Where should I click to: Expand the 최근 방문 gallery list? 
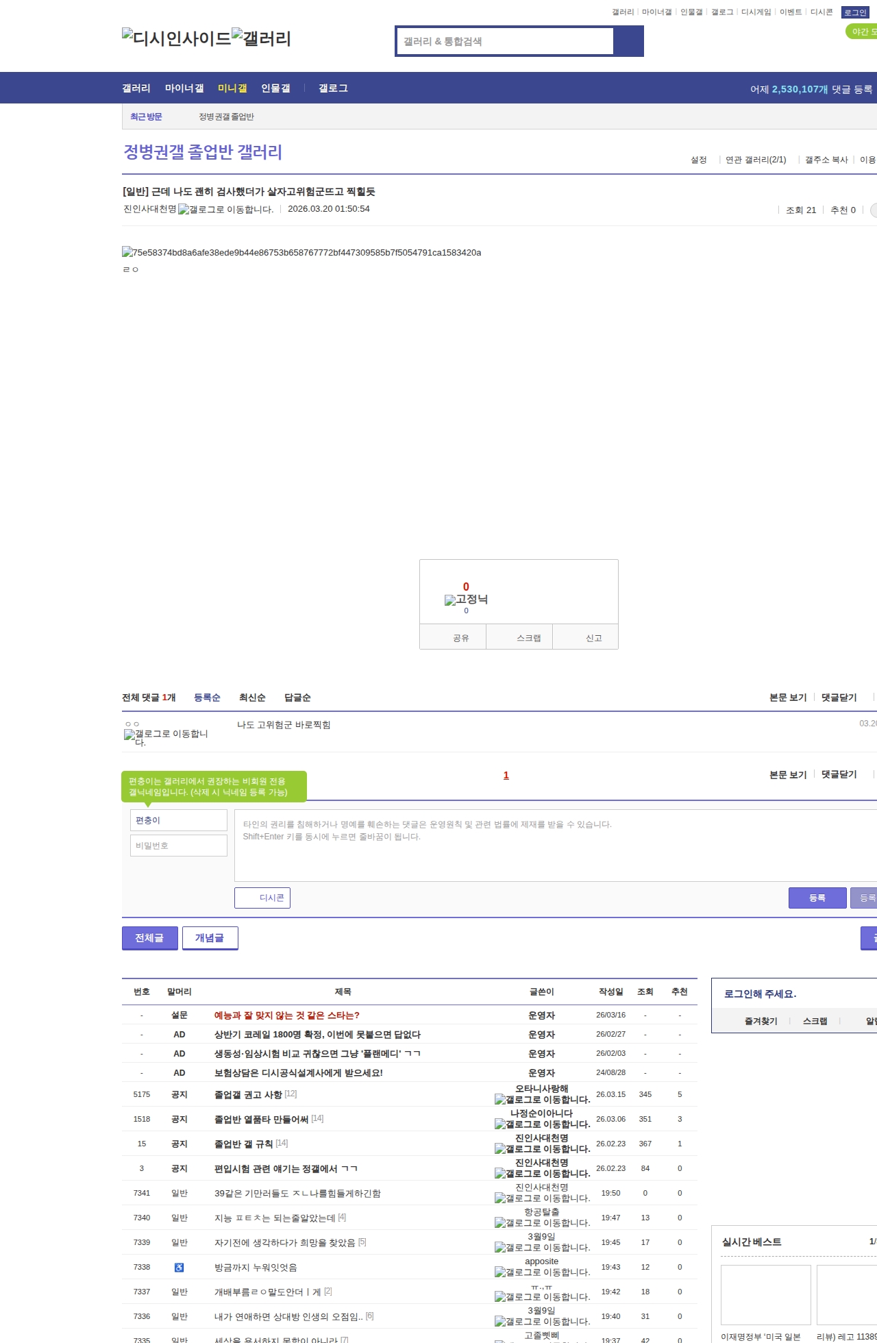coord(146,116)
